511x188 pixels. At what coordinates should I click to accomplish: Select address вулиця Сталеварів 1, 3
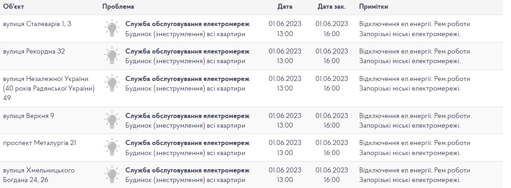pos(37,24)
